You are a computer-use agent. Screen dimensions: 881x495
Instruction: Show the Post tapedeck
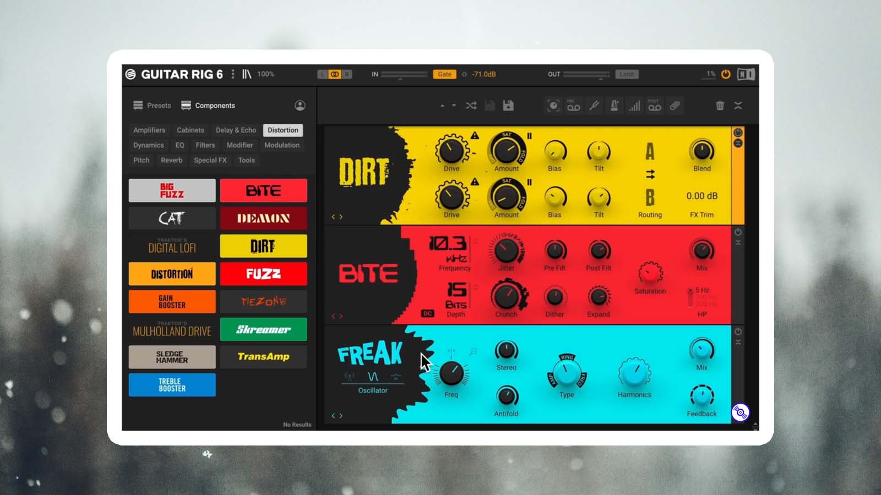pyautogui.click(x=655, y=106)
